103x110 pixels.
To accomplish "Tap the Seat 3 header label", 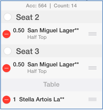I will (27, 51).
